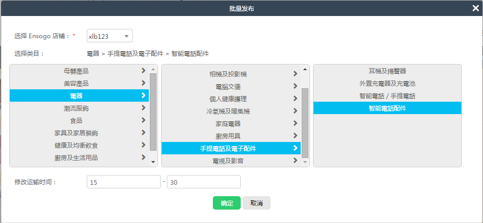
Task: Expand the 母嬰產品 category arrow
Action: point(143,71)
